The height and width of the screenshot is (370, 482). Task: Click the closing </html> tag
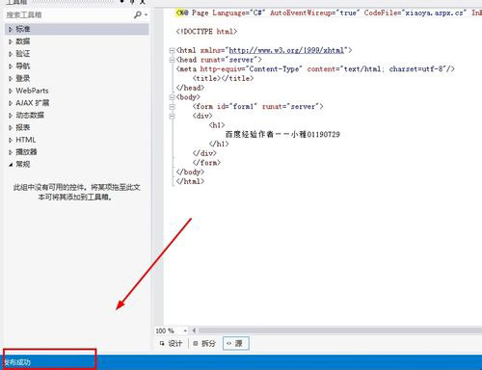pos(190,181)
